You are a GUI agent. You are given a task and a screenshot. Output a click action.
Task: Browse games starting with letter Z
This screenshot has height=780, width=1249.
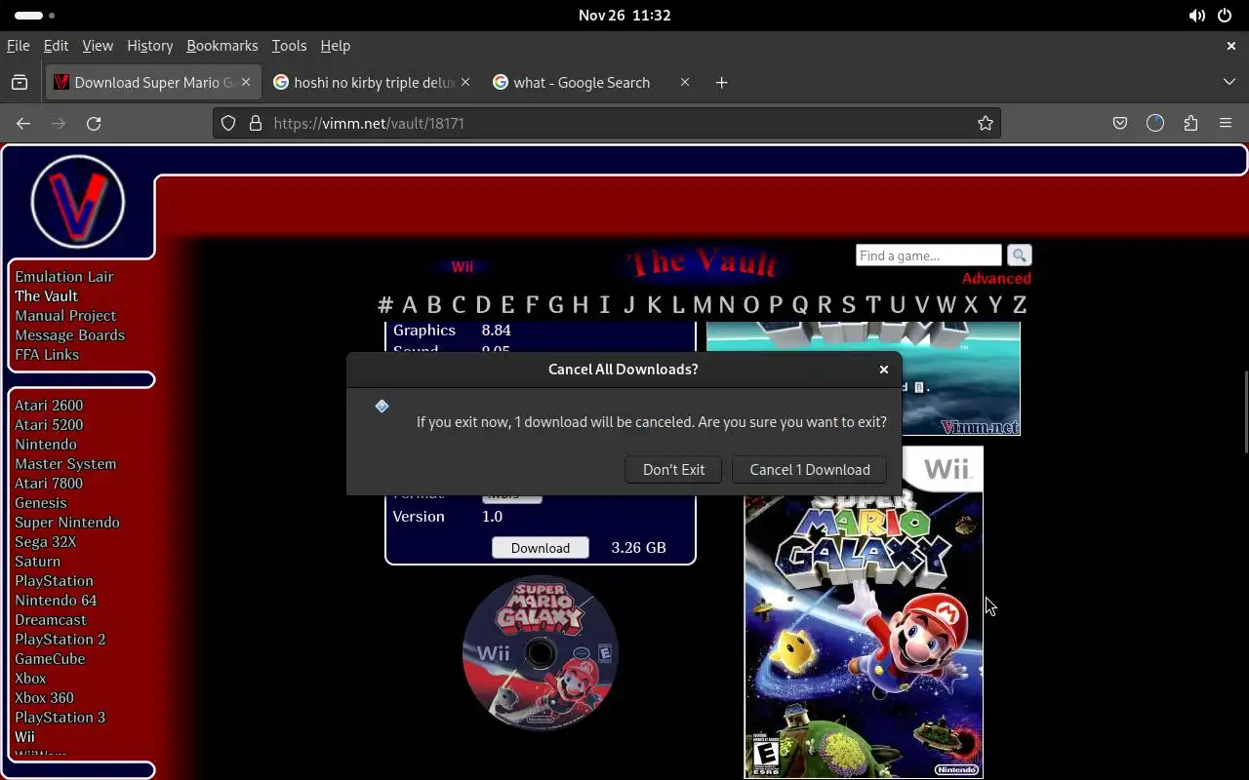pyautogui.click(x=1019, y=305)
